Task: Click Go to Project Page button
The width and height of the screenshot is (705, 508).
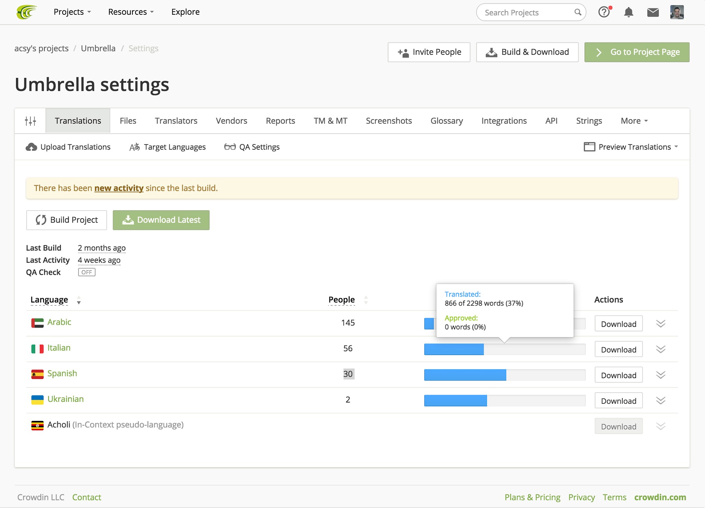Action: pos(637,52)
